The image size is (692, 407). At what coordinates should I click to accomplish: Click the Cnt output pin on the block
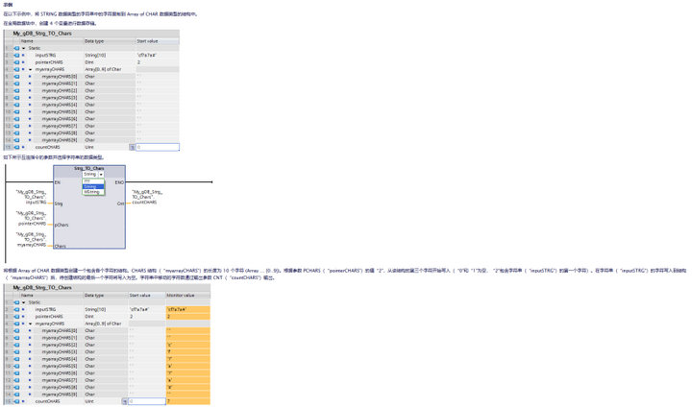[120, 203]
